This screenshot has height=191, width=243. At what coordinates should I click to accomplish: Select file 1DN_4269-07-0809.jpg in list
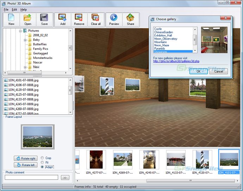pyautogui.click(x=21, y=109)
